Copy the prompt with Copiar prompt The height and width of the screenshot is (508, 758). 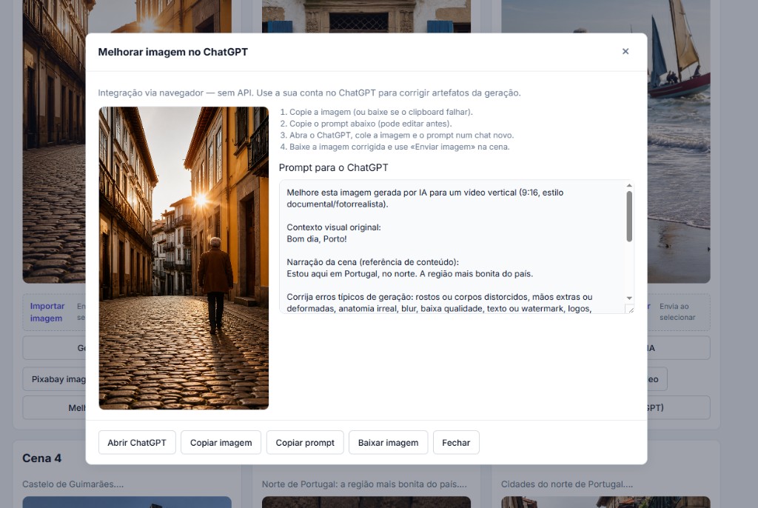pyautogui.click(x=305, y=443)
